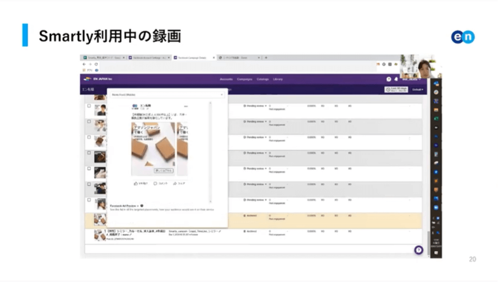Open the three-dot menu on ad preview post
Image resolution: width=498 pixels, height=282 pixels.
[x=186, y=106]
